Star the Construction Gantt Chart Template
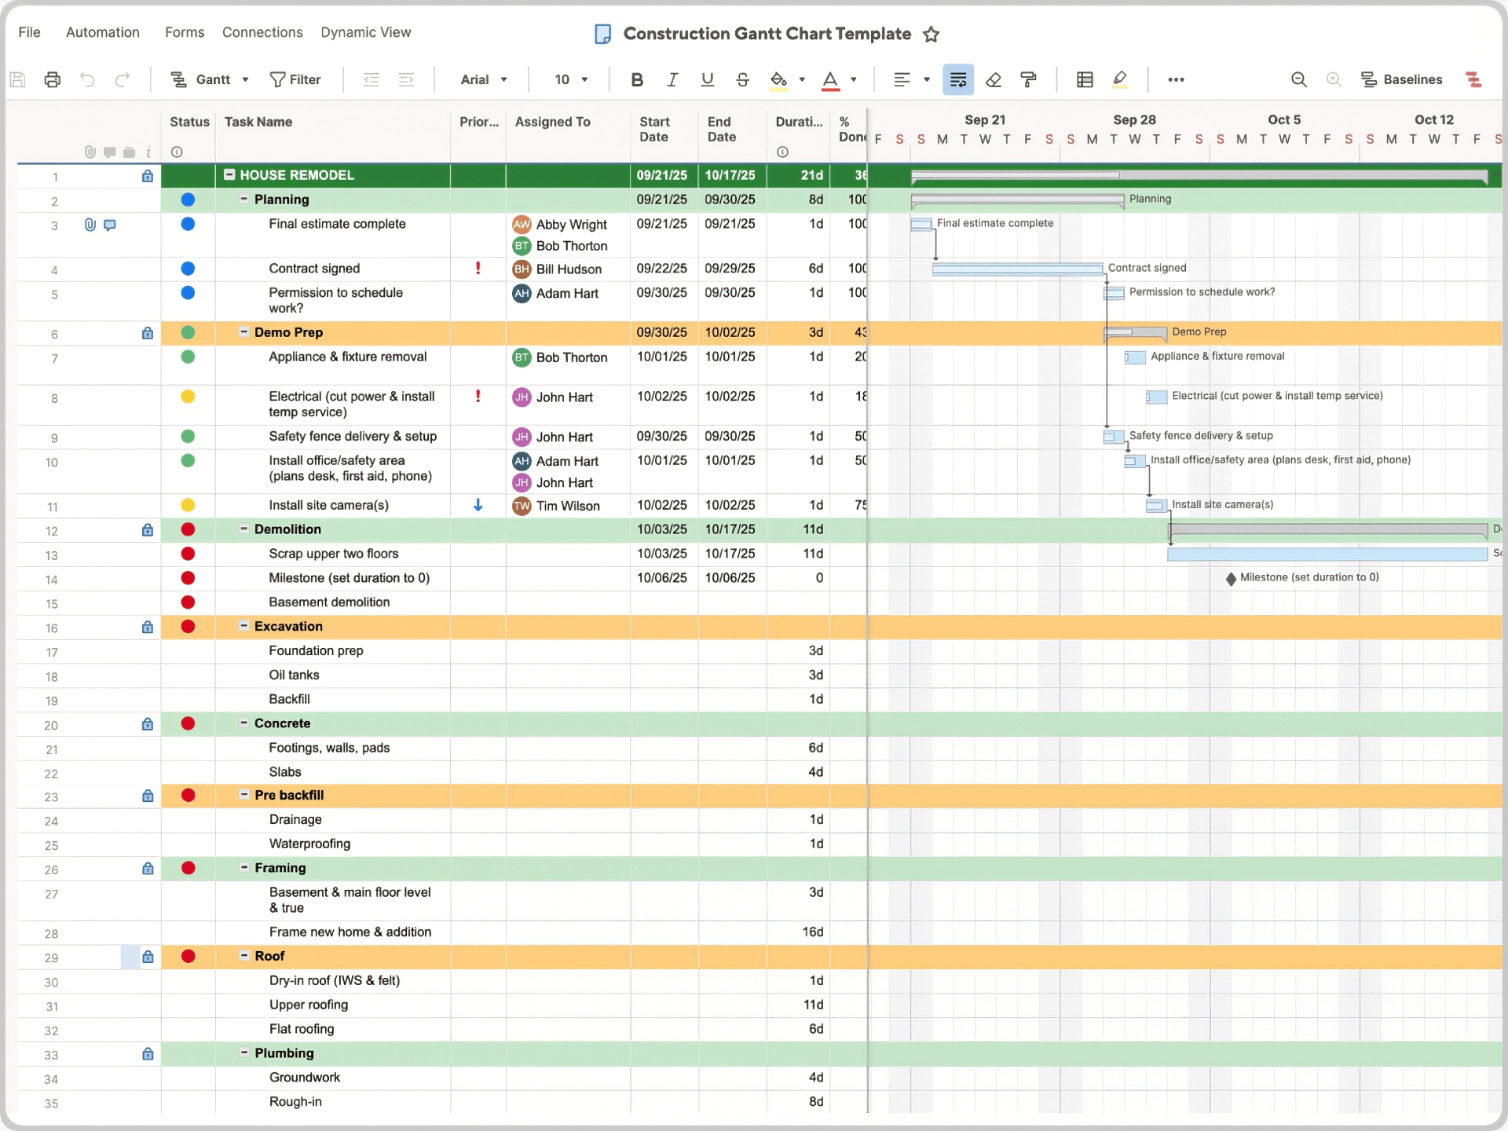 [932, 34]
